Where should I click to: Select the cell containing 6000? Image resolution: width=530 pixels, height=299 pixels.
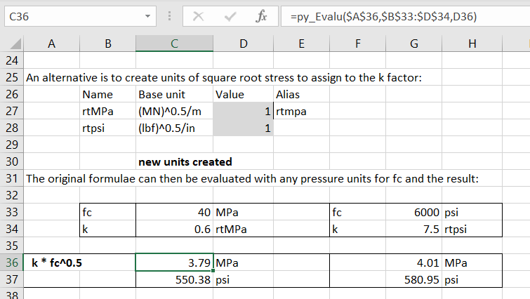pyautogui.click(x=414, y=211)
